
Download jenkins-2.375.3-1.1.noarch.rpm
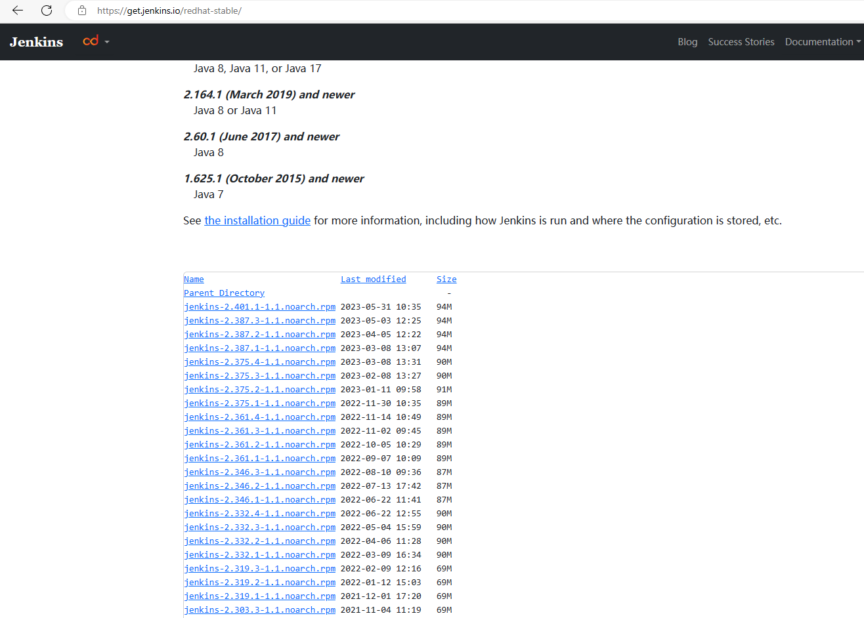(259, 376)
